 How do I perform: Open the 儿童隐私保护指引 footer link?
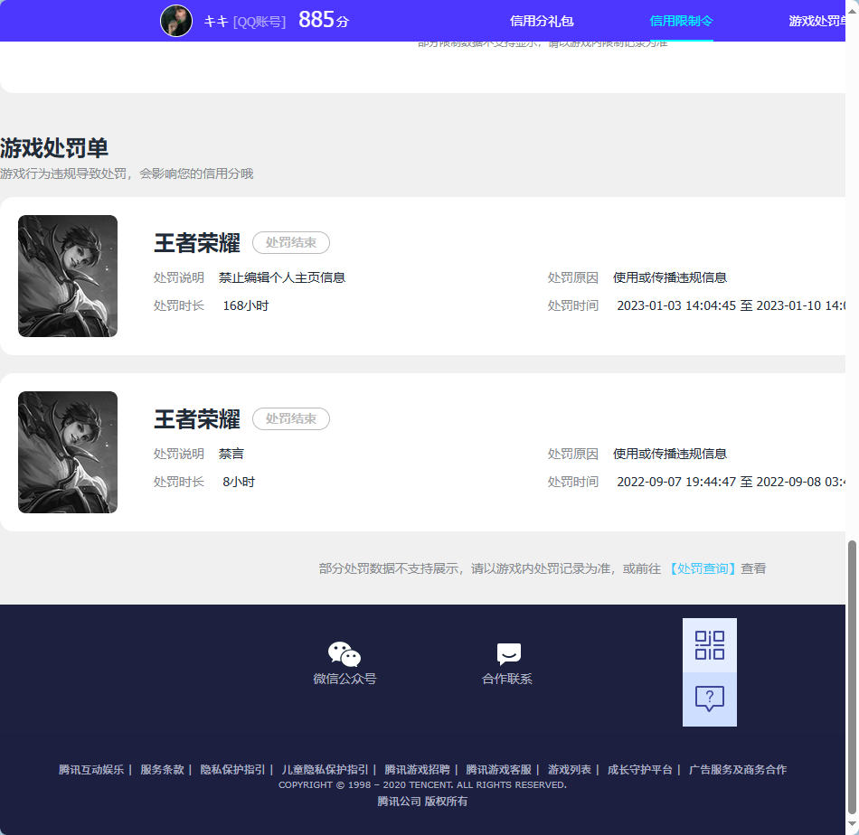(325, 769)
